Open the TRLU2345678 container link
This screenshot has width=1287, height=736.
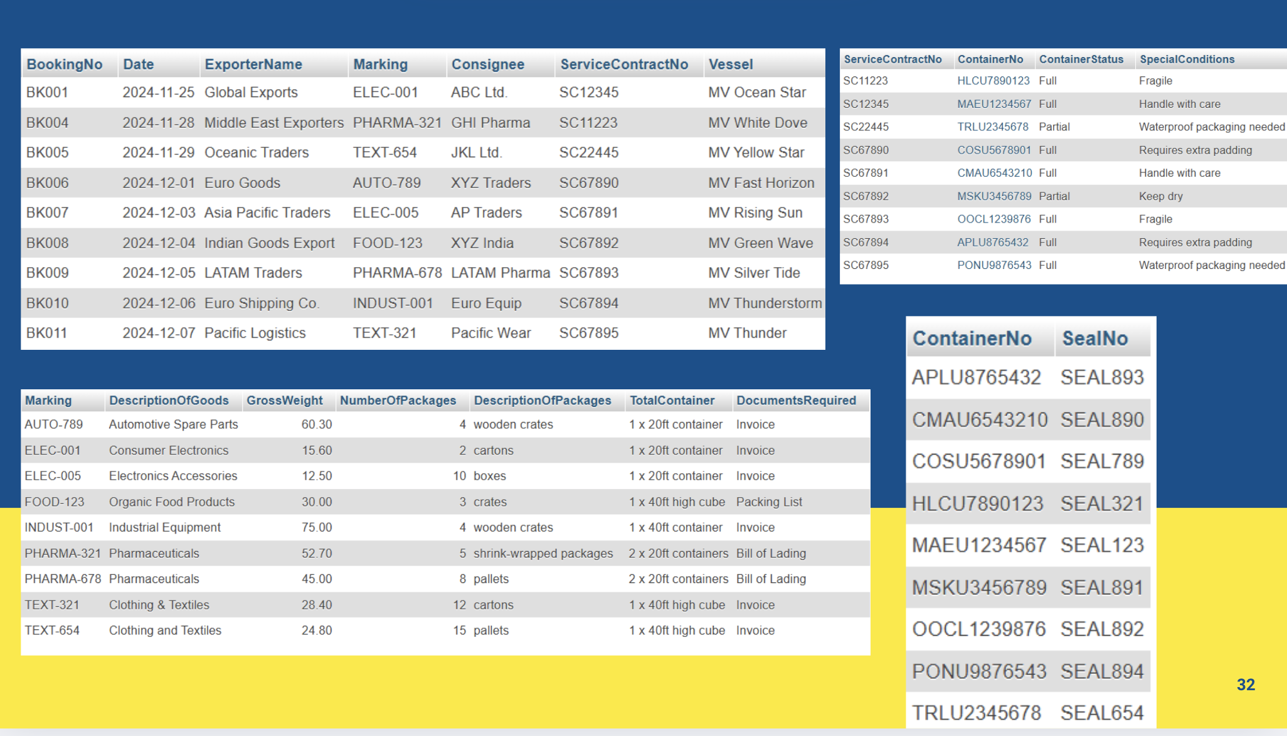[x=993, y=127]
